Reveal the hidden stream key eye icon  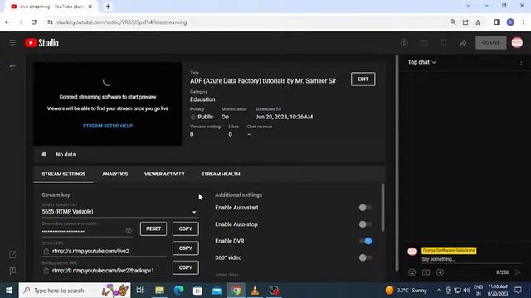click(x=129, y=231)
